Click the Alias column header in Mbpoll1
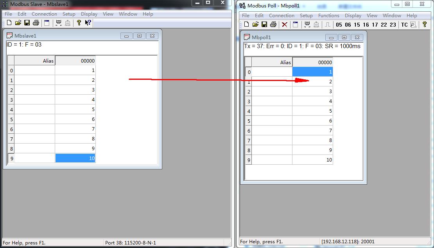The width and height of the screenshot is (434, 248). coord(272,62)
